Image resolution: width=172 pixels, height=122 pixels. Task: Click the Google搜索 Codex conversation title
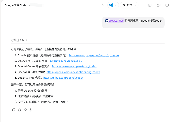coord(16,5)
